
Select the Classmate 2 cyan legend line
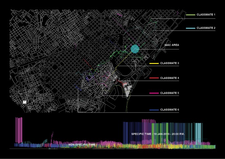click(190, 28)
